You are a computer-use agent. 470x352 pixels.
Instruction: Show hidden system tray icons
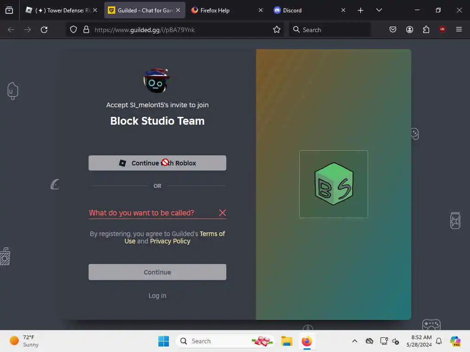(x=355, y=341)
